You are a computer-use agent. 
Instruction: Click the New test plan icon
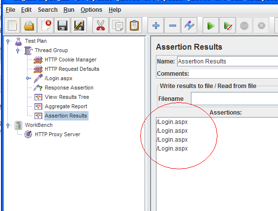coord(12,26)
